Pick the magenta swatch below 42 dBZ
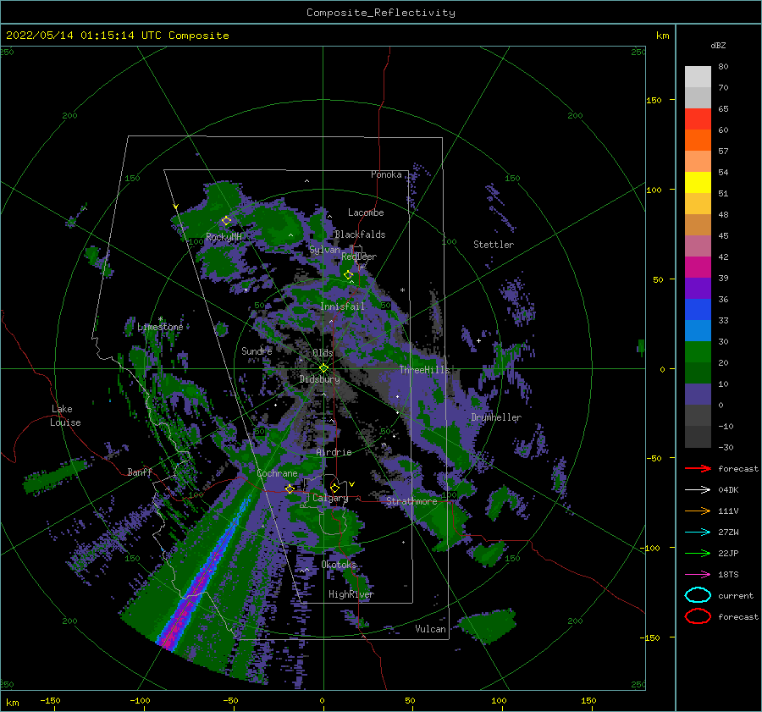Viewport: 762px width, 712px height. [x=698, y=267]
